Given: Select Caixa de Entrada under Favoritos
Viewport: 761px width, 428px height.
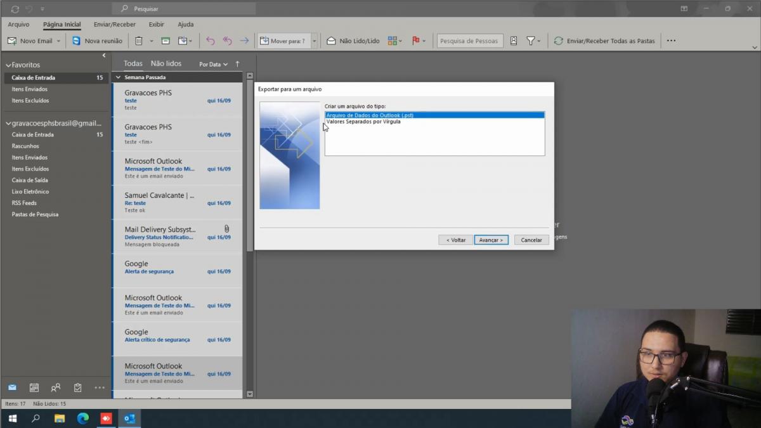Looking at the screenshot, I should point(56,77).
